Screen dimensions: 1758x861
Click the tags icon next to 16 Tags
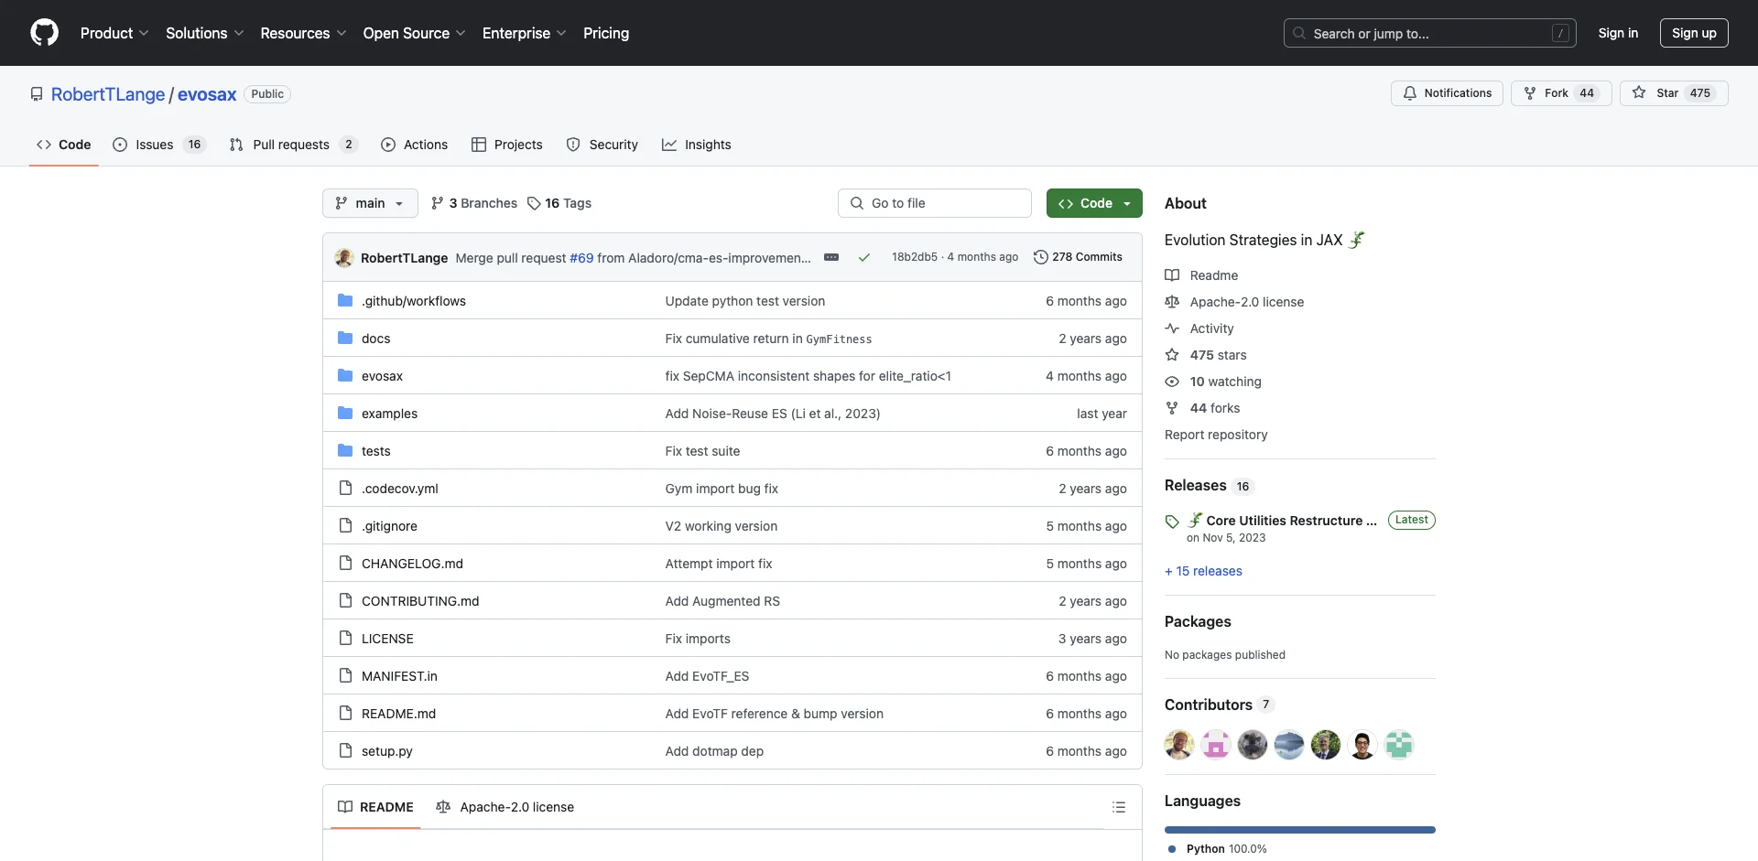(534, 203)
